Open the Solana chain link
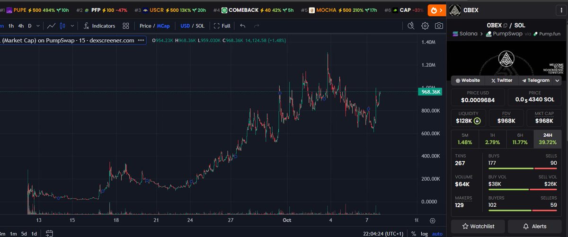This screenshot has height=237, width=568. pyautogui.click(x=466, y=34)
